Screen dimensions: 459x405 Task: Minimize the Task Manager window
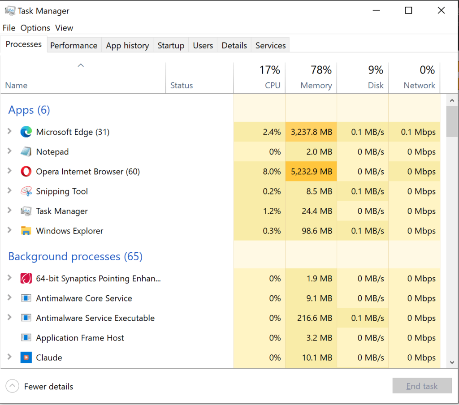coord(376,11)
